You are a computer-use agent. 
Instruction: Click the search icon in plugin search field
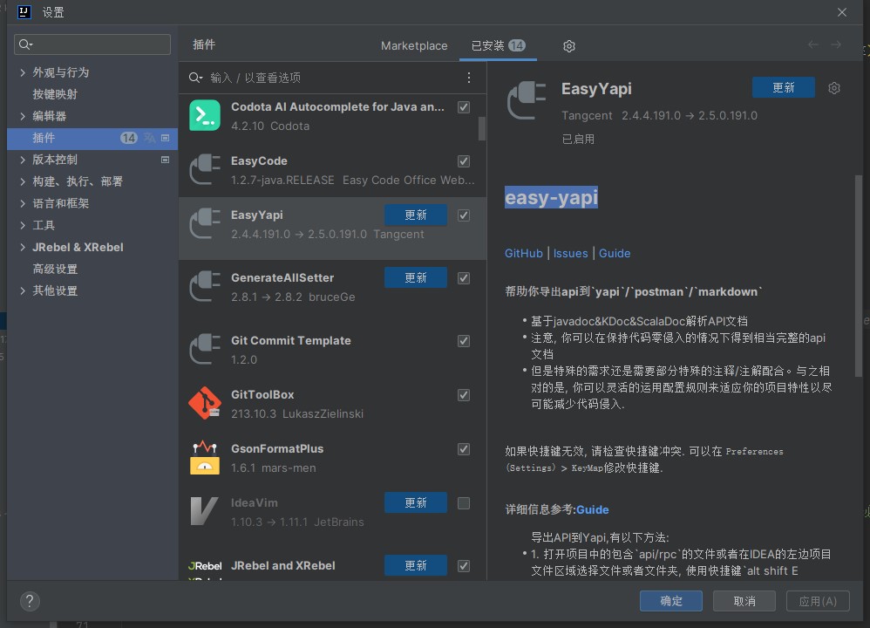(x=195, y=78)
